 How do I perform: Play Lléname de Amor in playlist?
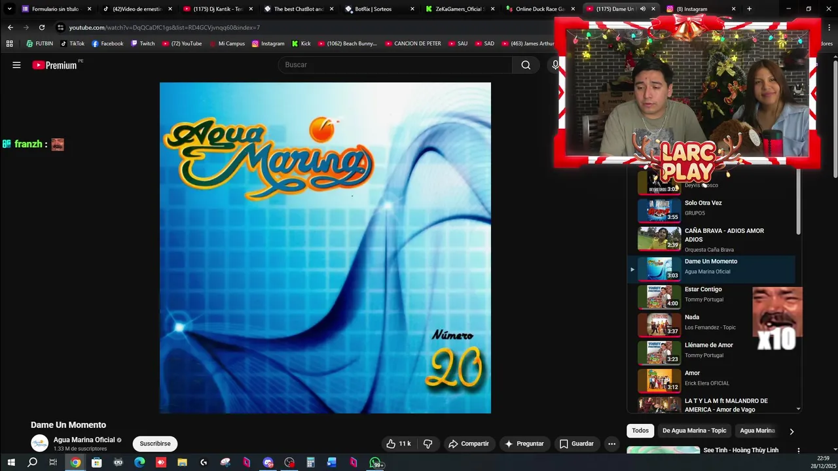point(712,352)
